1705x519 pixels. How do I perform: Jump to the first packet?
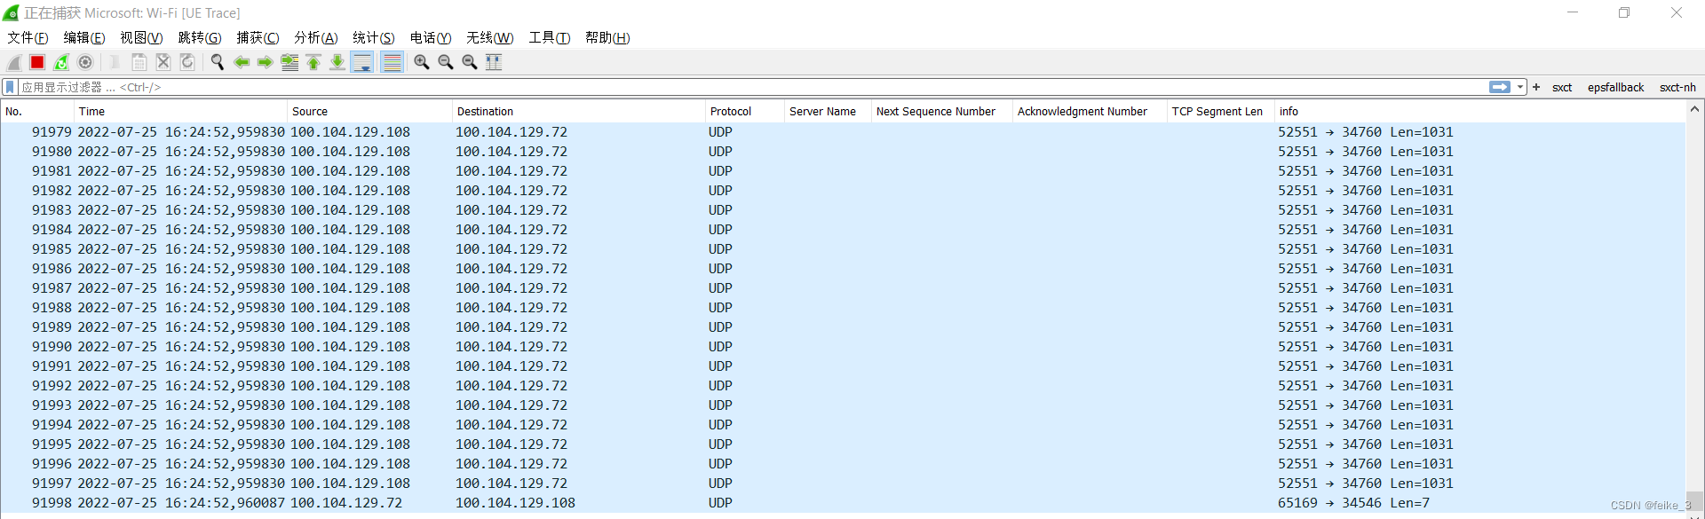(313, 62)
